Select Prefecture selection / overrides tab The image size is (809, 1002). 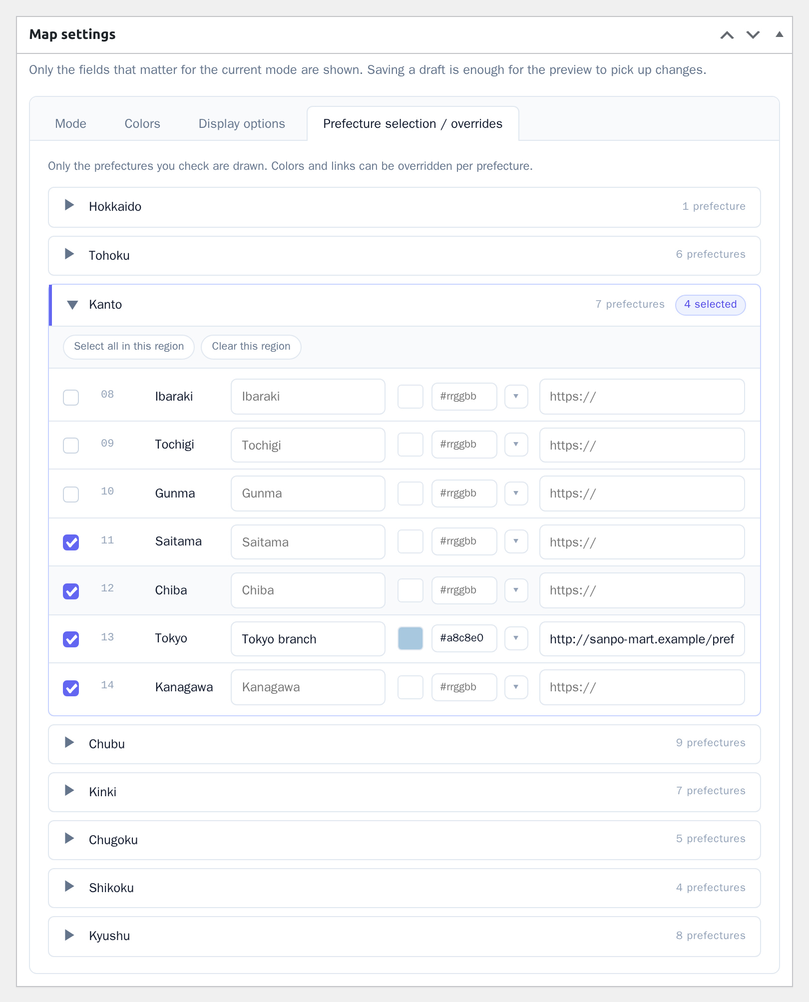[x=412, y=124]
